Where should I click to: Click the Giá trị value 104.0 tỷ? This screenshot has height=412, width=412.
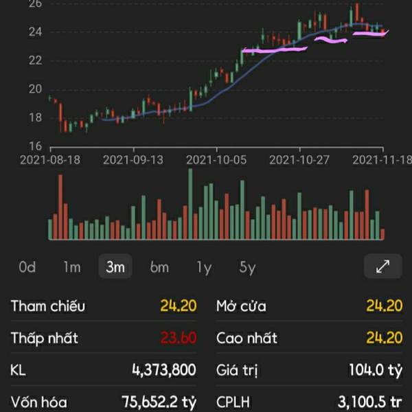(376, 370)
